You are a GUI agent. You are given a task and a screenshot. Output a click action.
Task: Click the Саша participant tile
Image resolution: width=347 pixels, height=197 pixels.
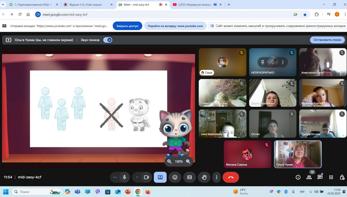coord(222,62)
